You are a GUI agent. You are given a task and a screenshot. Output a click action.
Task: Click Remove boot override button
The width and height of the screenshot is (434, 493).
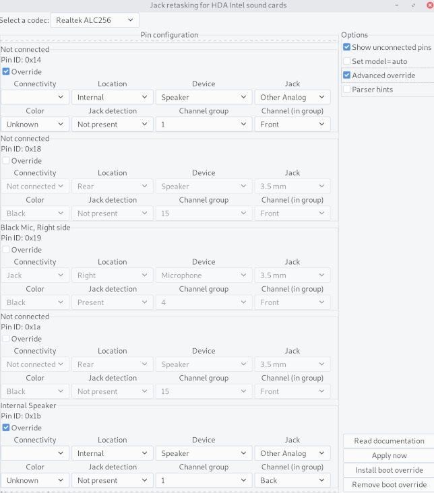pyautogui.click(x=389, y=484)
